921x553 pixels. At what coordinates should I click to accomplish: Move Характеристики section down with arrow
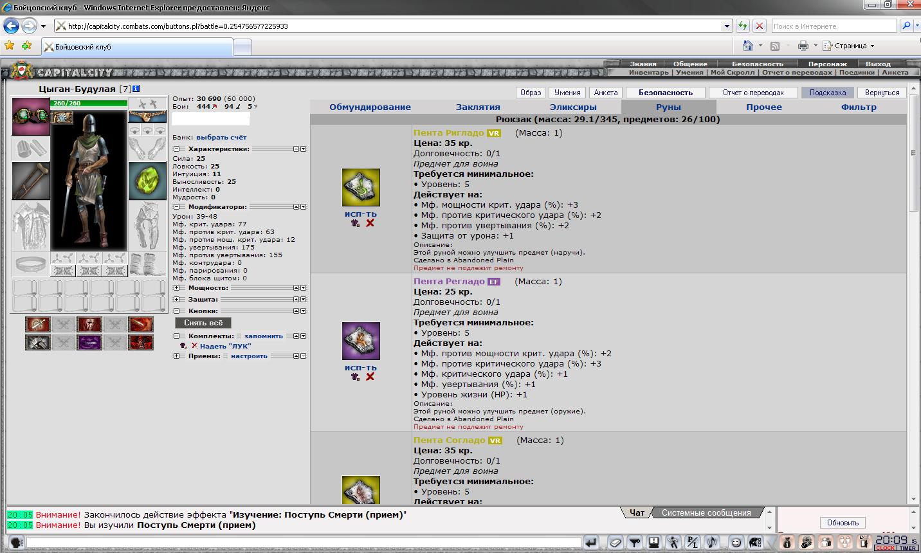click(x=304, y=149)
